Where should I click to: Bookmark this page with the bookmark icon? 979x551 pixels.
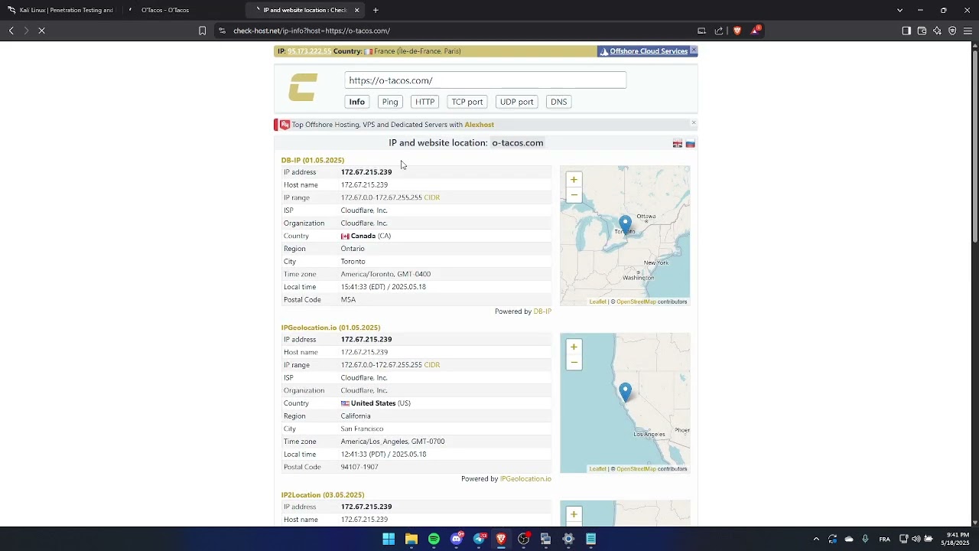pyautogui.click(x=202, y=31)
